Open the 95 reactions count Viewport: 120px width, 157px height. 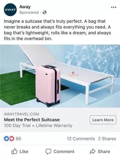(x=18, y=139)
